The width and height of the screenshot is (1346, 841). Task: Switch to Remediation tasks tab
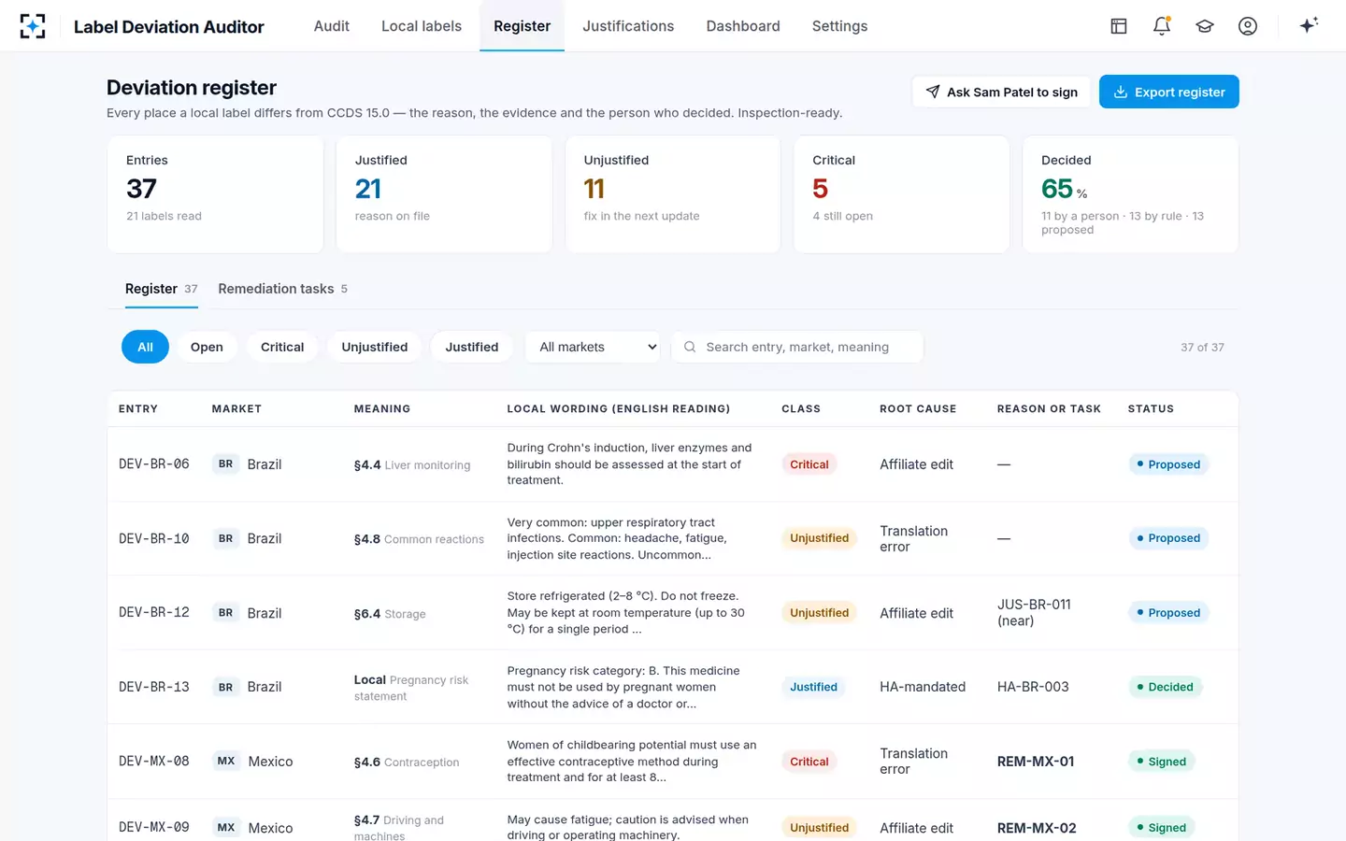283,289
